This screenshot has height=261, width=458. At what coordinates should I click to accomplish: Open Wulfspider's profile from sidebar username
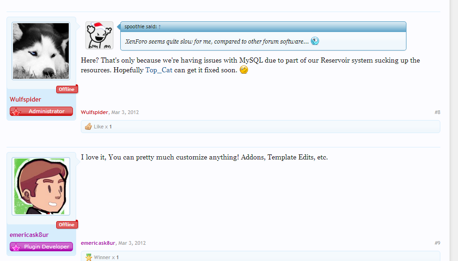point(26,99)
